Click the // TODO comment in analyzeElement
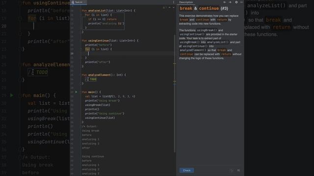 (91, 79)
